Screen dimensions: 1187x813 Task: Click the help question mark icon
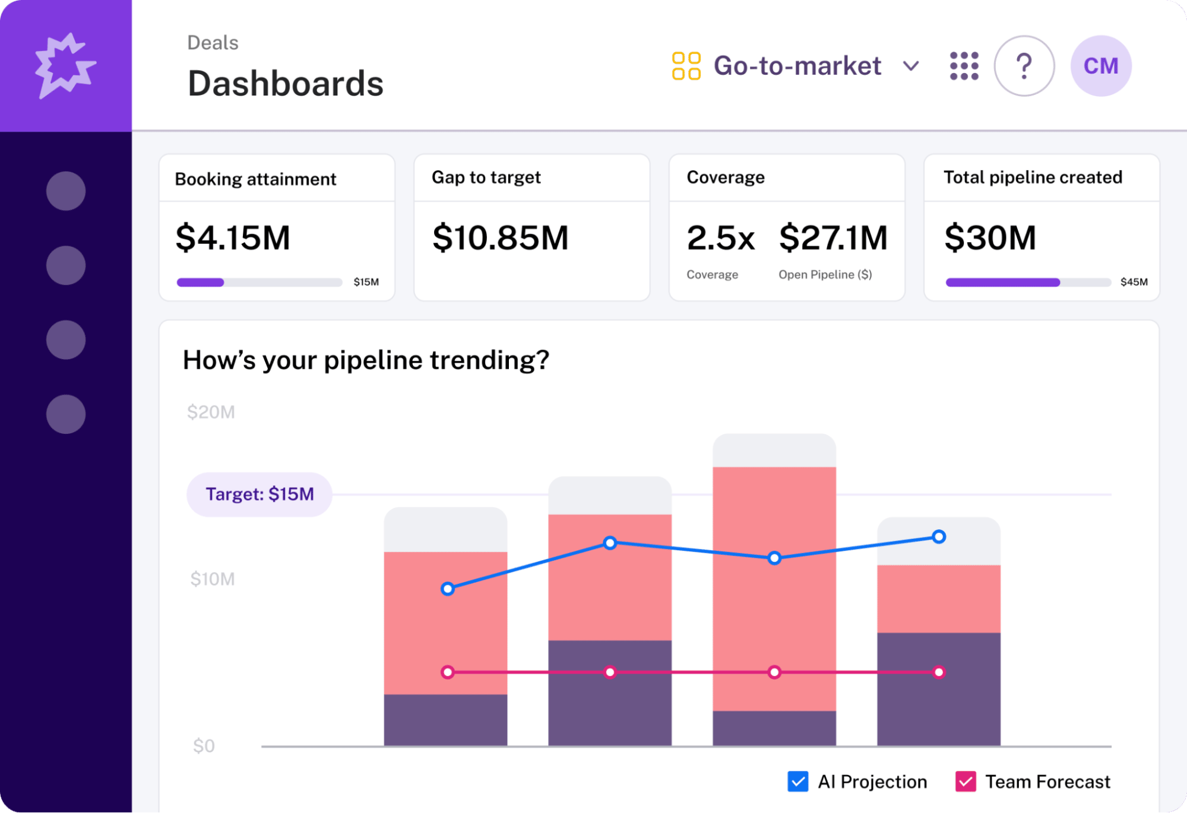pos(1024,65)
